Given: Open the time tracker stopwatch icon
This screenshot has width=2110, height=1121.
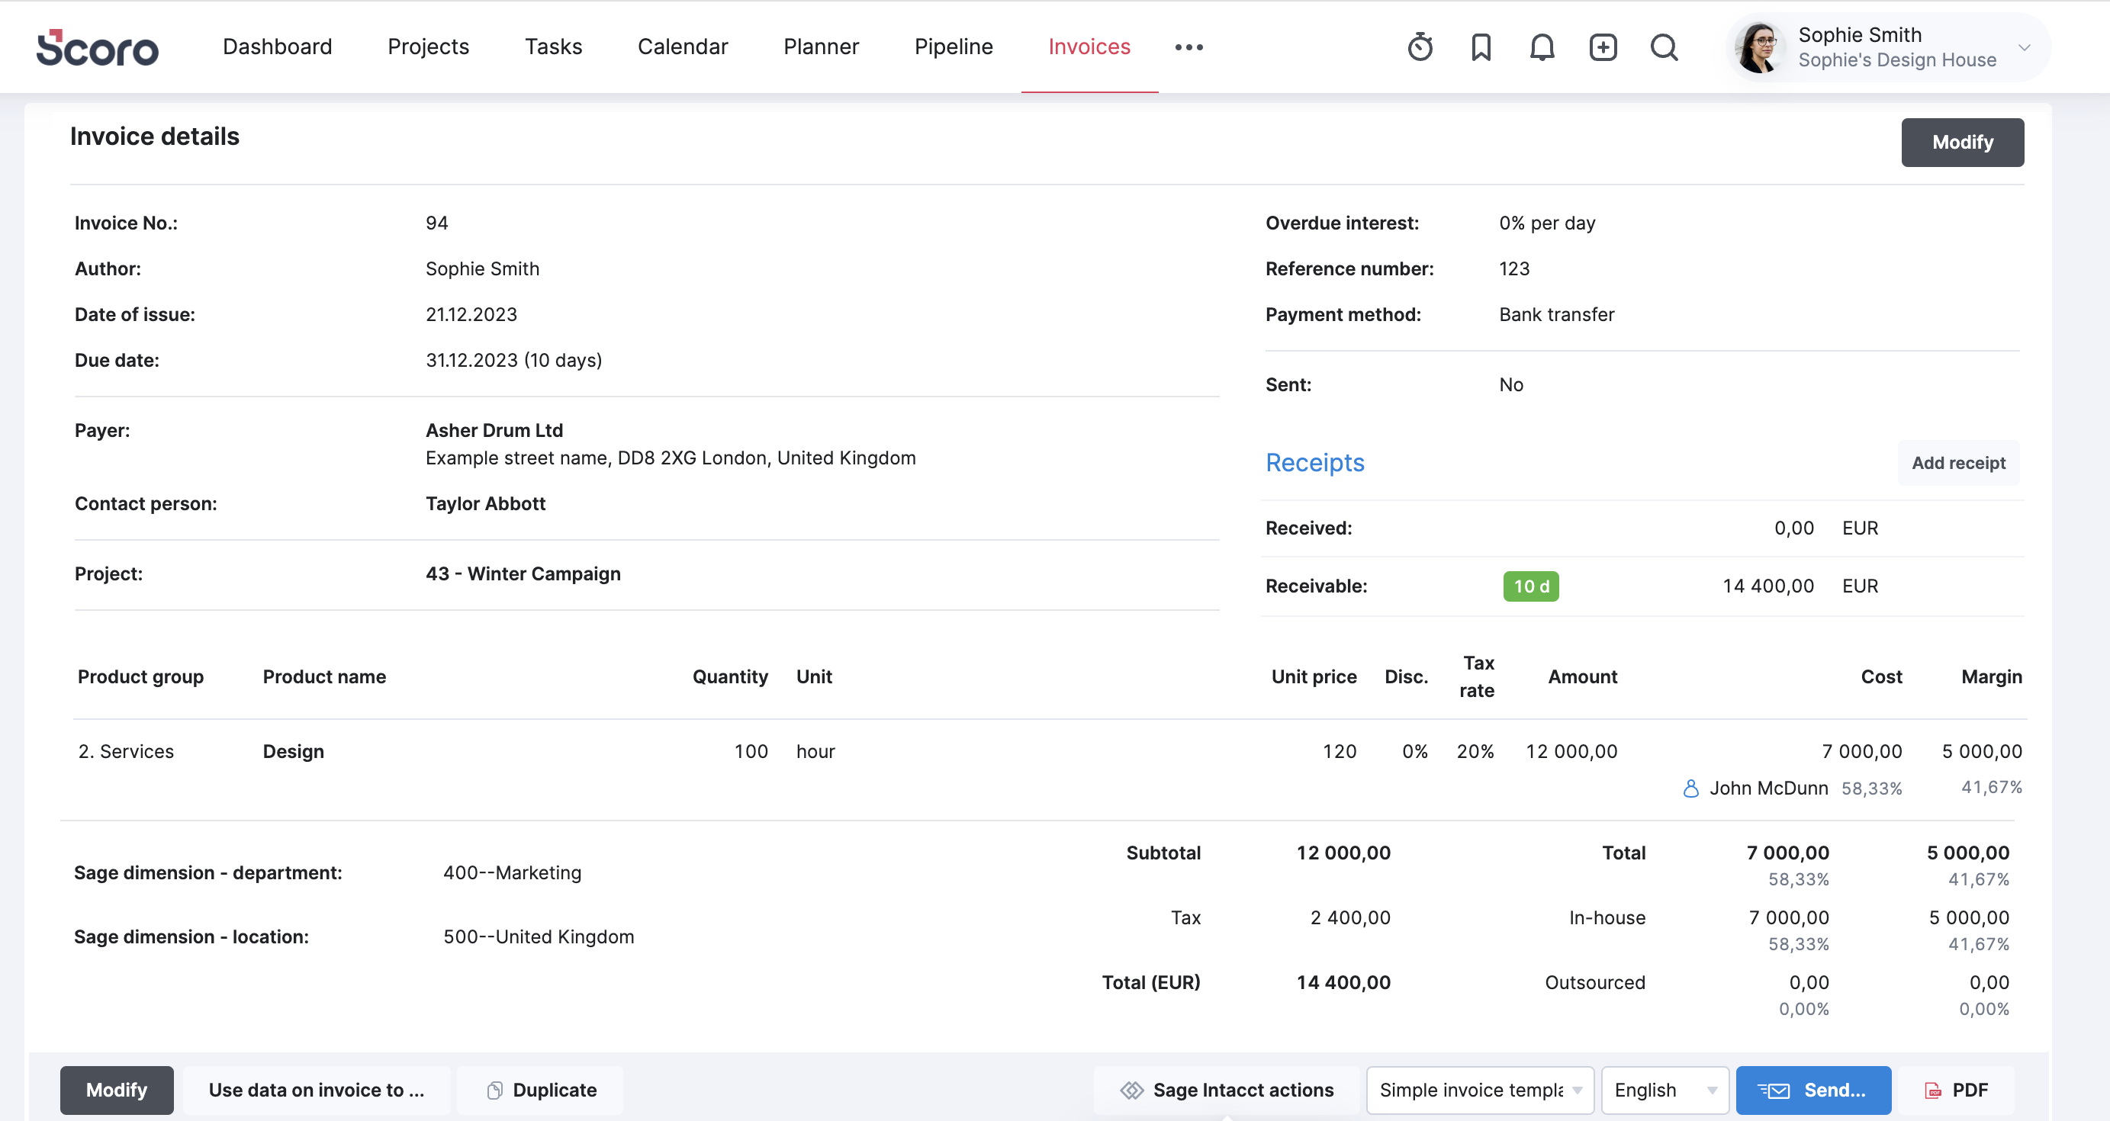Looking at the screenshot, I should coord(1420,47).
